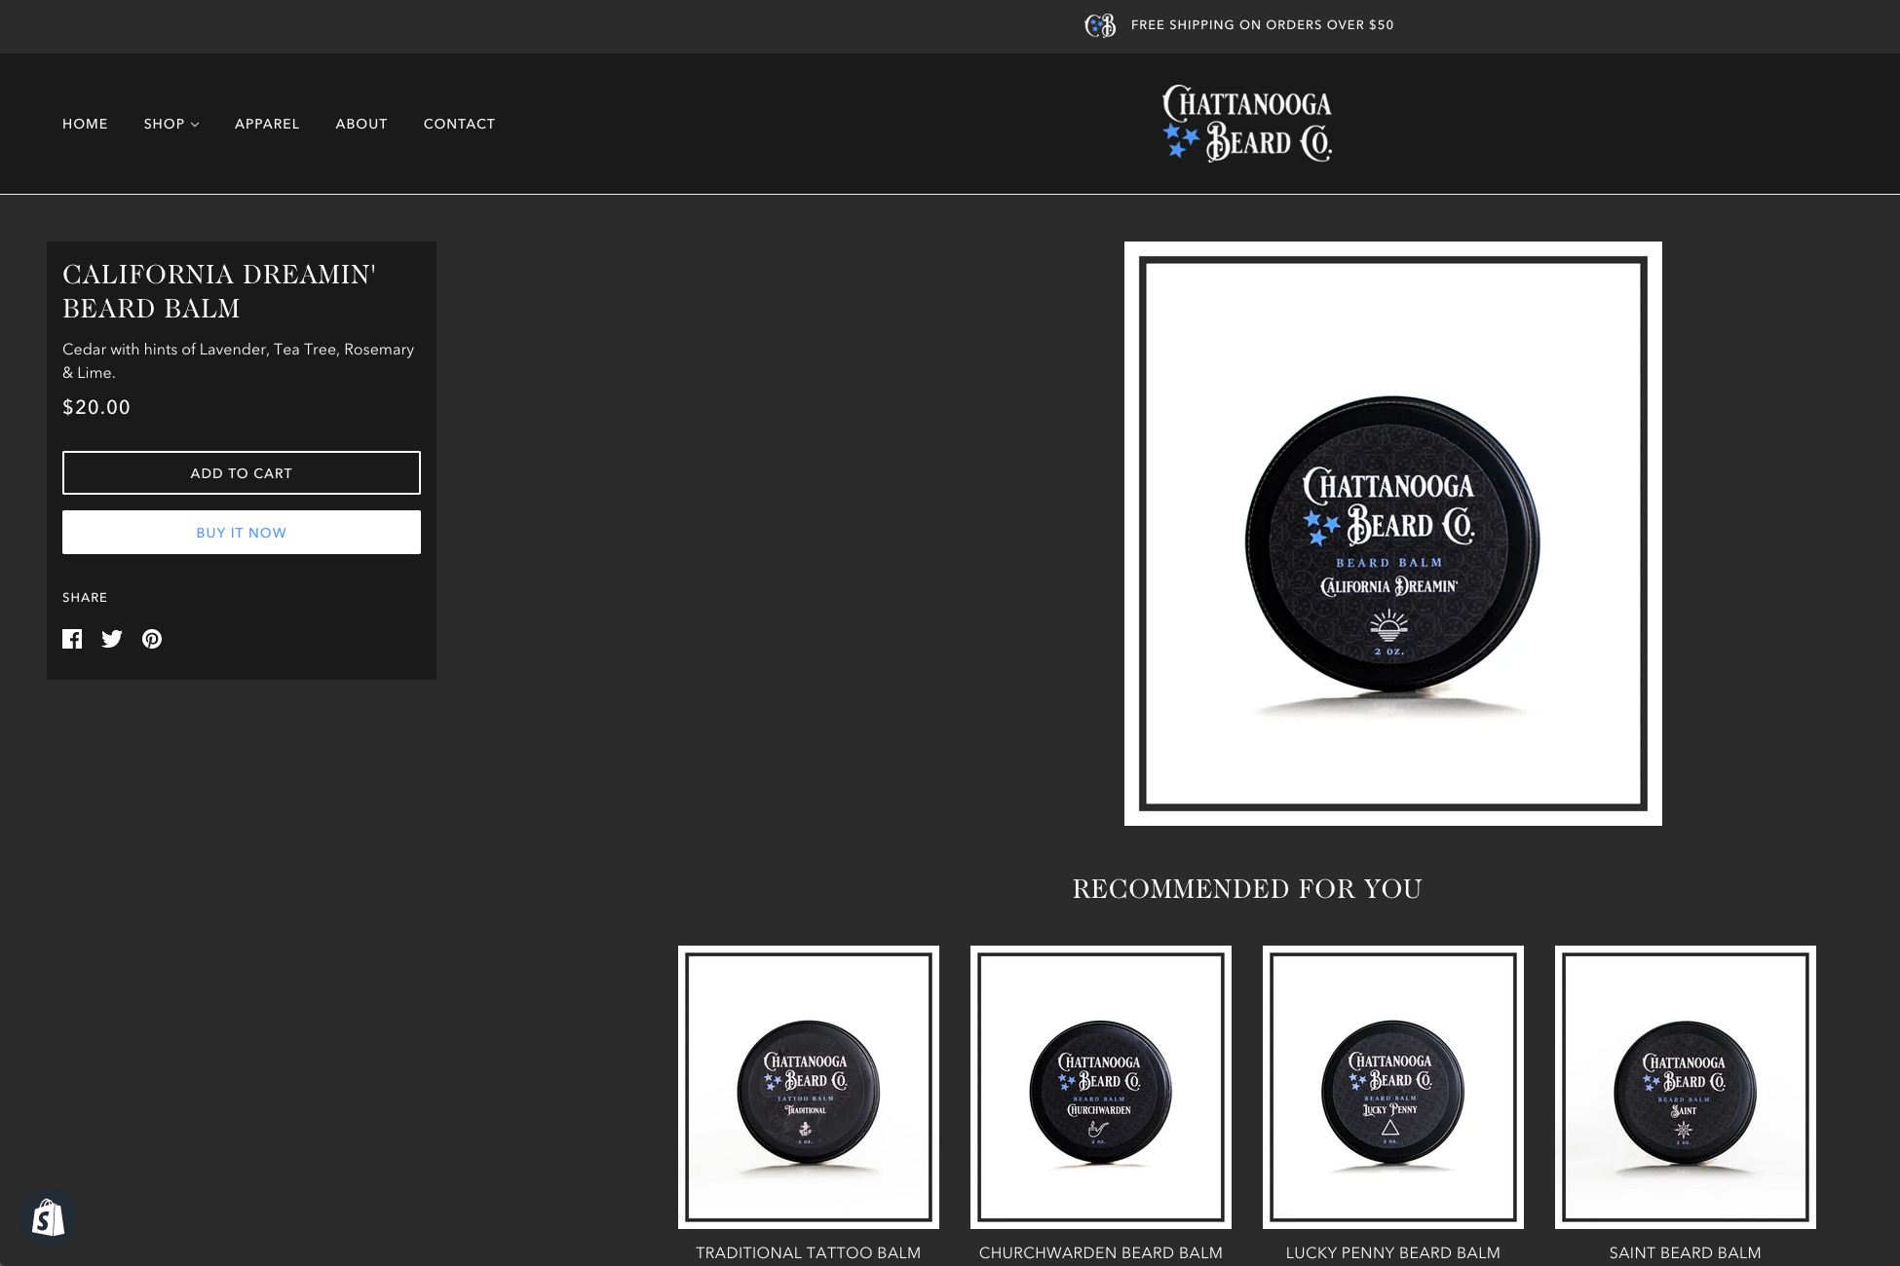Select the Churchwarden Beard Balm thumbnail
Image resolution: width=1900 pixels, height=1266 pixels.
(1100, 1087)
